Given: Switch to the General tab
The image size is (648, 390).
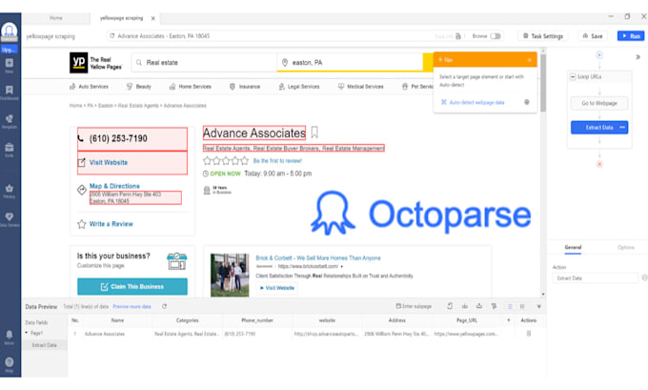Looking at the screenshot, I should [x=573, y=247].
